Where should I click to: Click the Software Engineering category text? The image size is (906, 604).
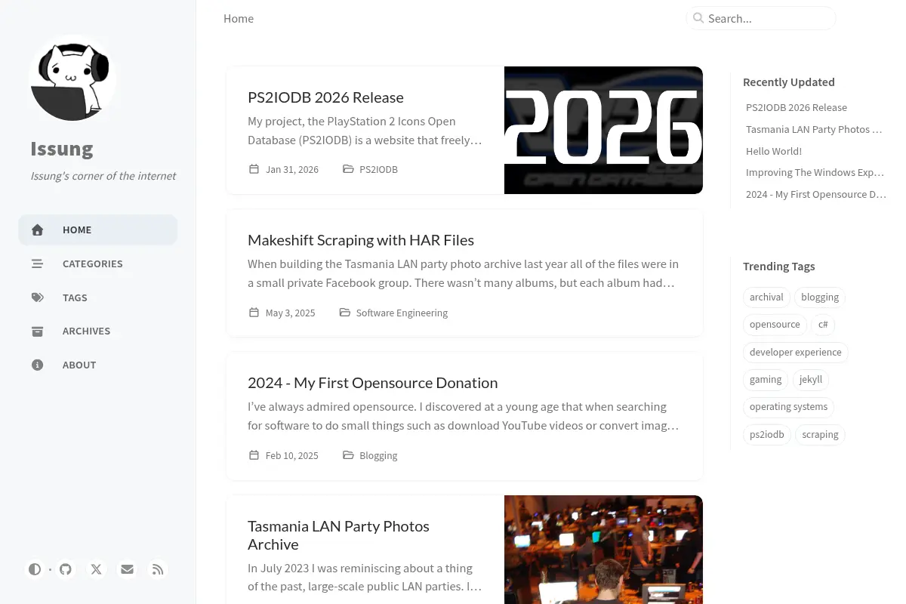[402, 313]
